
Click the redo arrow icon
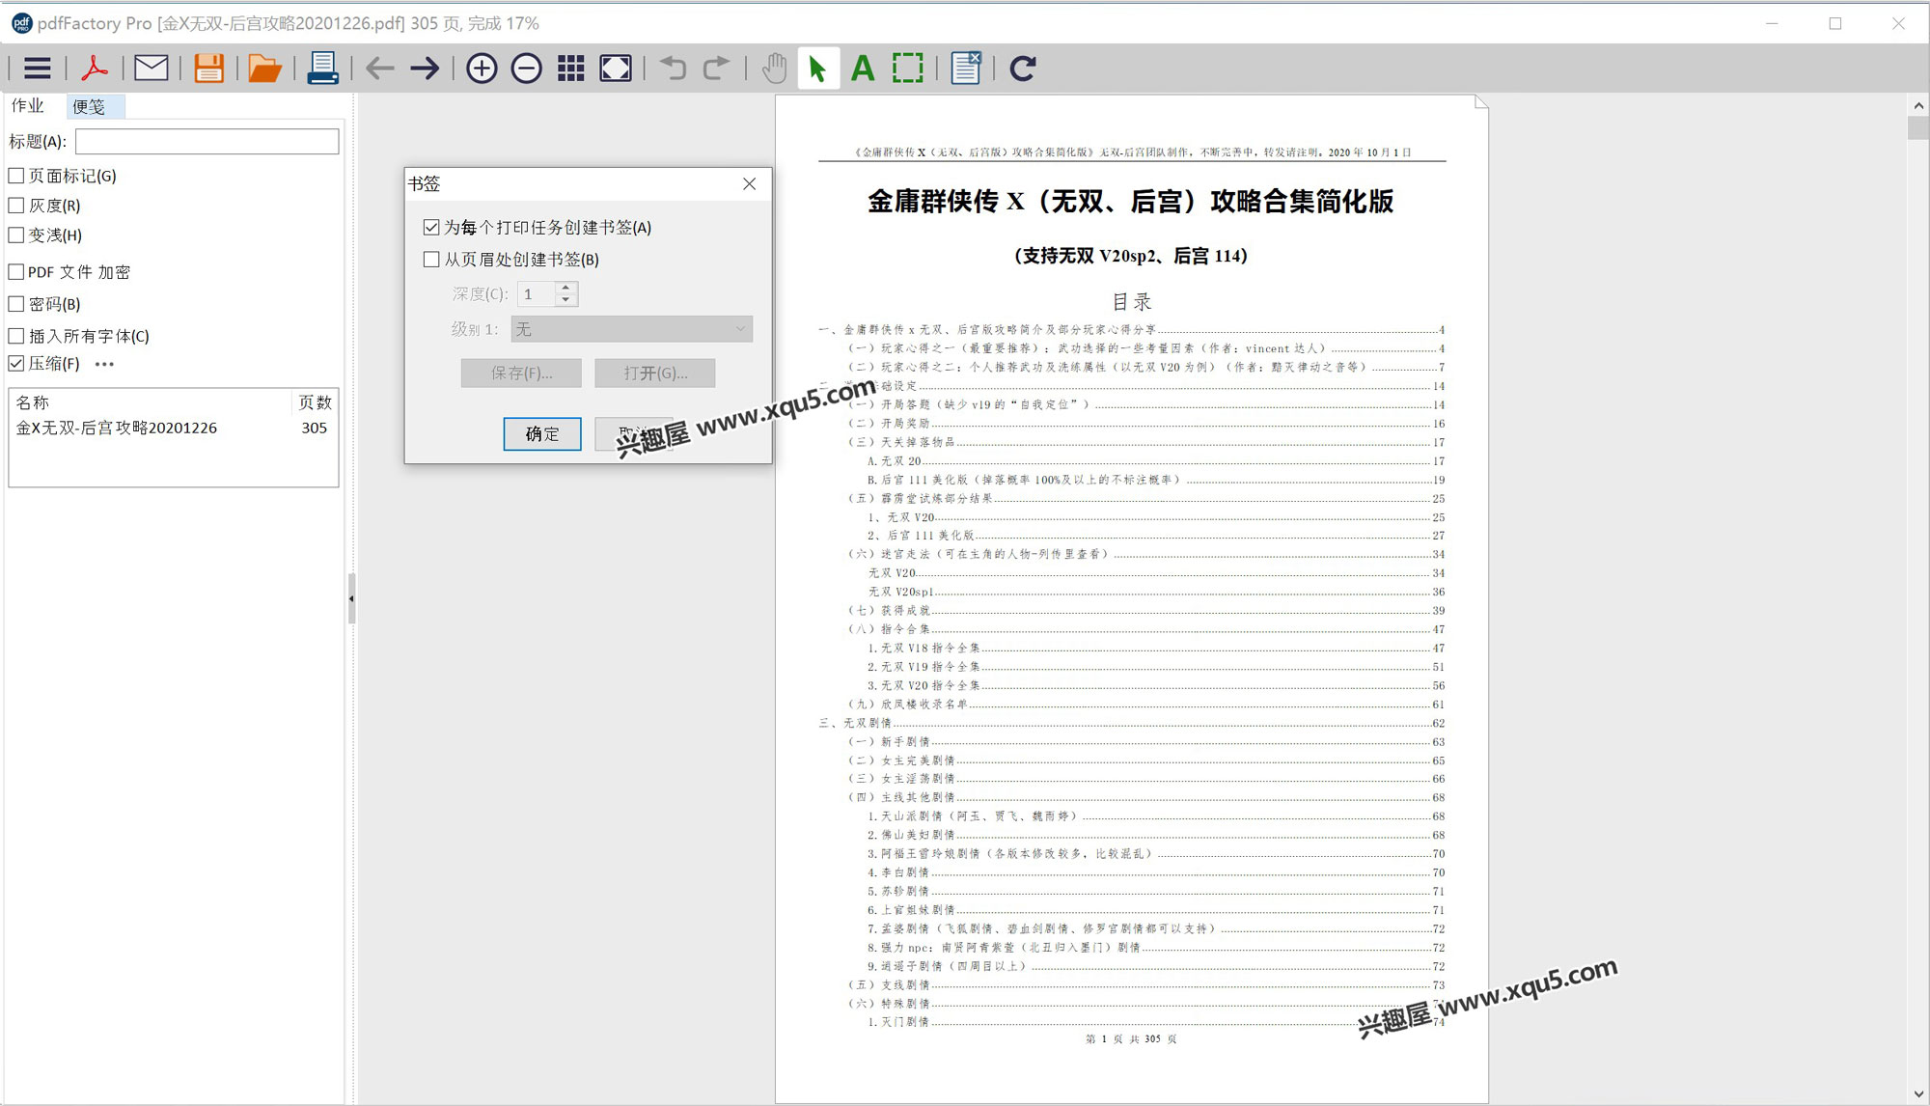pyautogui.click(x=716, y=68)
